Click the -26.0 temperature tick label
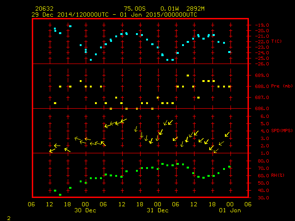Screen dimensions: 295x221 pos(262,64)
